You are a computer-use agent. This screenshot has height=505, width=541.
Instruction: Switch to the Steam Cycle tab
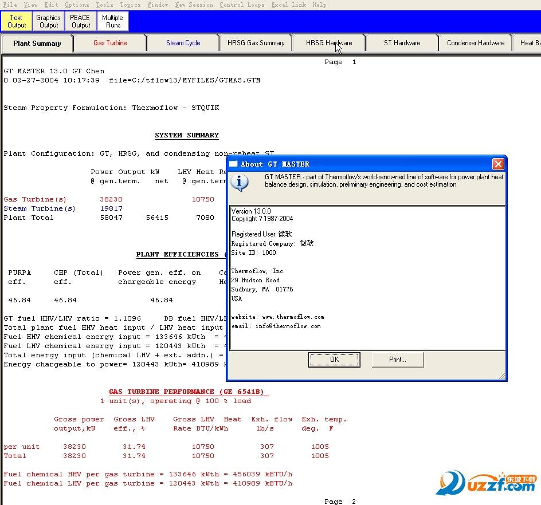pyautogui.click(x=183, y=43)
